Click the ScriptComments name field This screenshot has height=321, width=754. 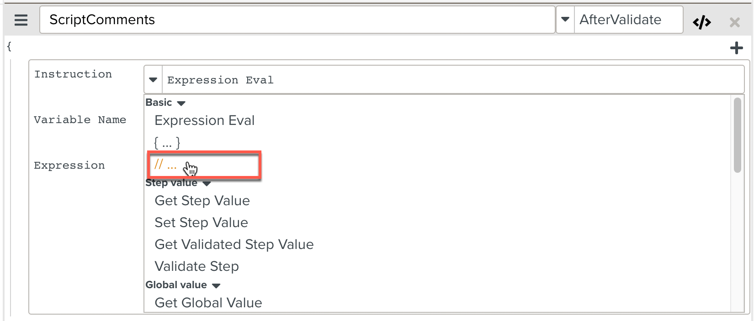(x=297, y=20)
